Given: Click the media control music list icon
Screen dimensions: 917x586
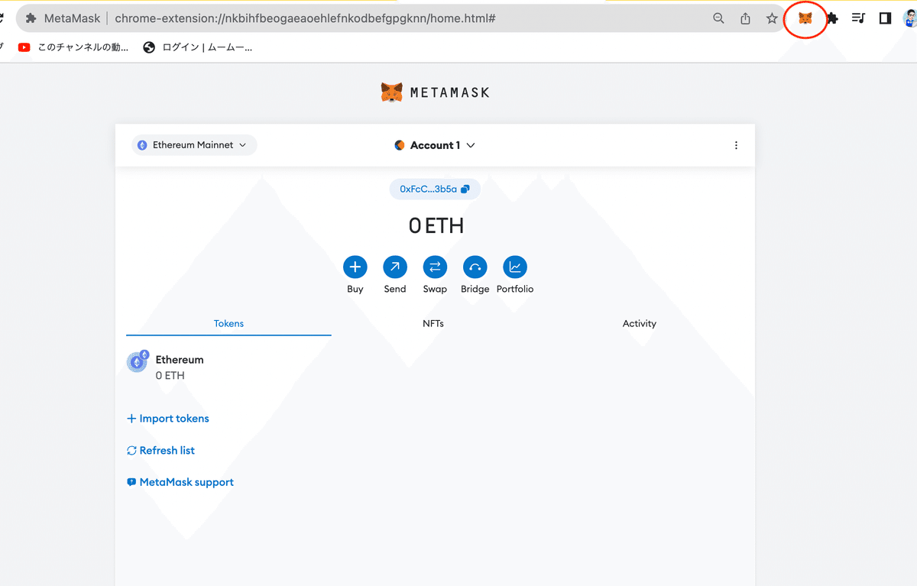Looking at the screenshot, I should tap(858, 18).
